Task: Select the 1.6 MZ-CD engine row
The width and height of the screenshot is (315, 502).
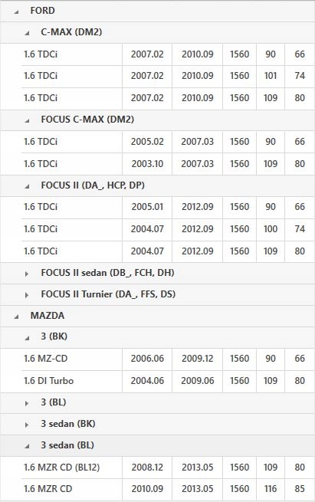Action: click(168, 359)
